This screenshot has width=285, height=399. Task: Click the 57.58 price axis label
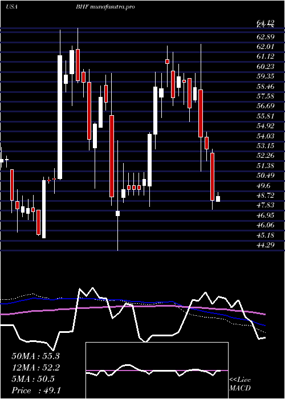point(266,96)
